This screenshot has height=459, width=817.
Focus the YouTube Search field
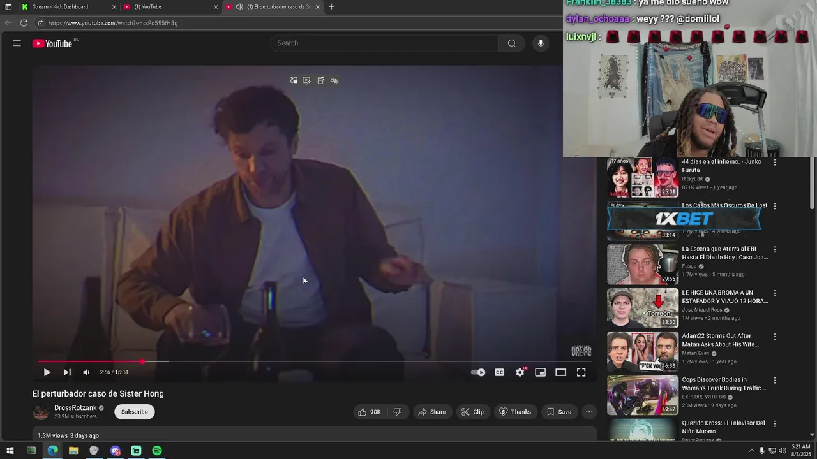point(385,43)
